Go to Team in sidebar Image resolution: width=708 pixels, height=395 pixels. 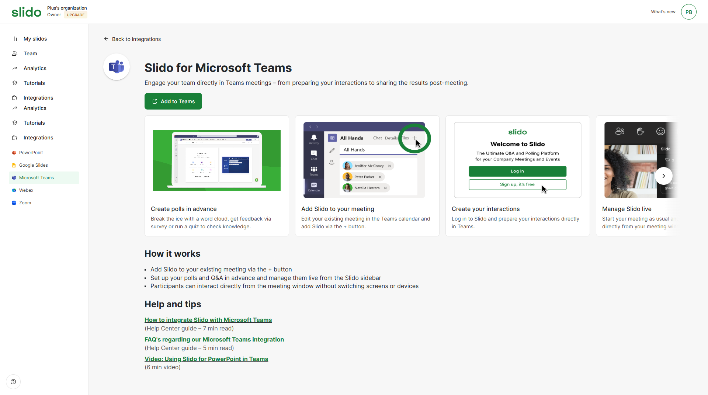coord(30,53)
